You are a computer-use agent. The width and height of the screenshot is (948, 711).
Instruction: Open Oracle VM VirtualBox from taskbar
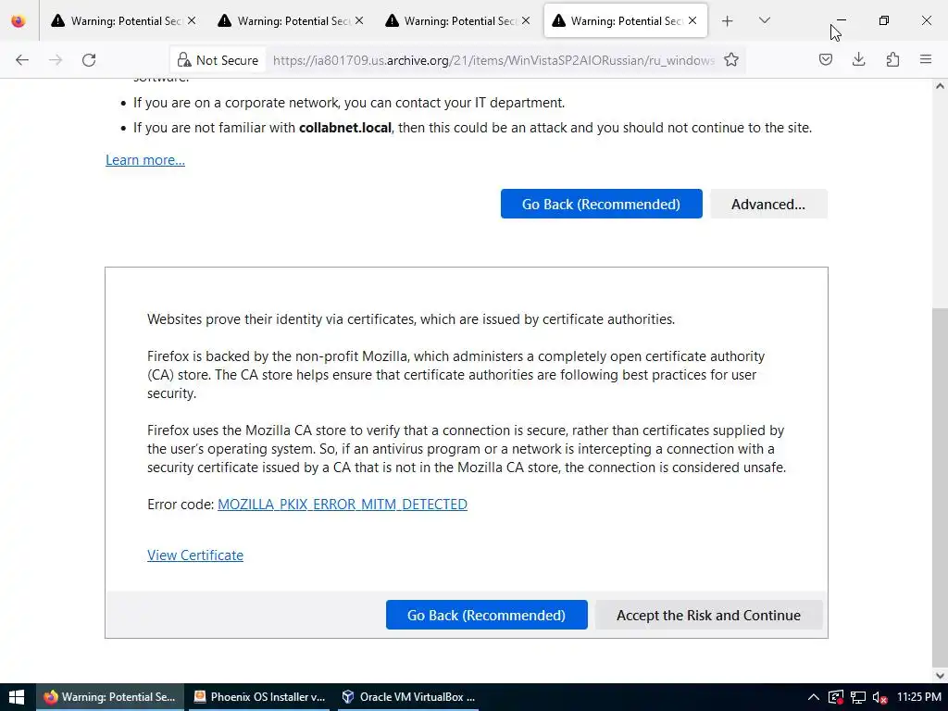pyautogui.click(x=408, y=697)
